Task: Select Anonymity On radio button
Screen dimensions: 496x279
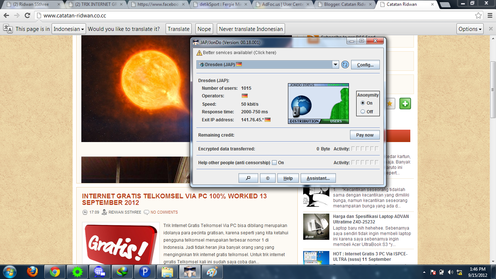Action: pos(363,103)
